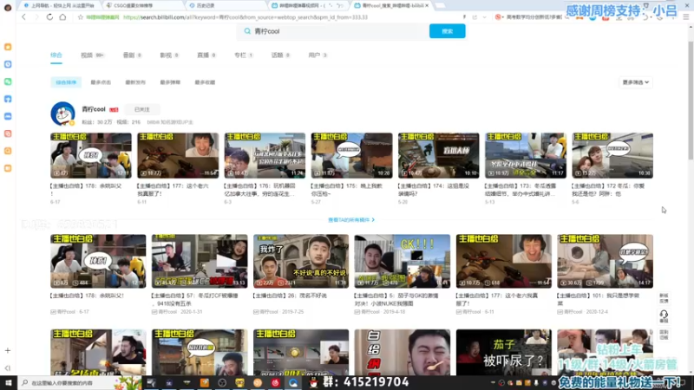Open video title 【主播也白给】57 link
694x390 pixels.
(x=194, y=299)
